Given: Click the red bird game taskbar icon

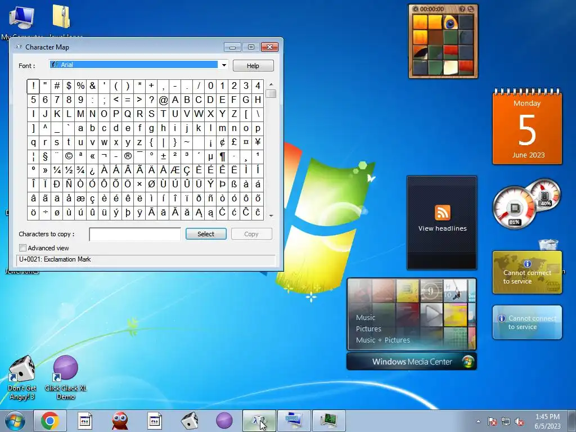Looking at the screenshot, I should pyautogui.click(x=120, y=421).
